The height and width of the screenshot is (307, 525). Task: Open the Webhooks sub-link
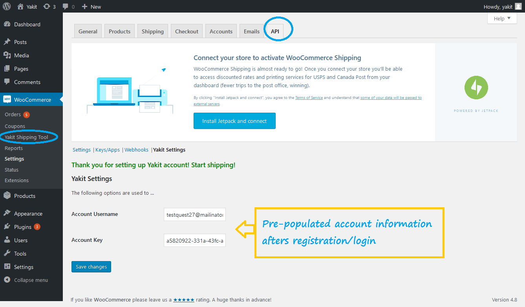pos(136,150)
